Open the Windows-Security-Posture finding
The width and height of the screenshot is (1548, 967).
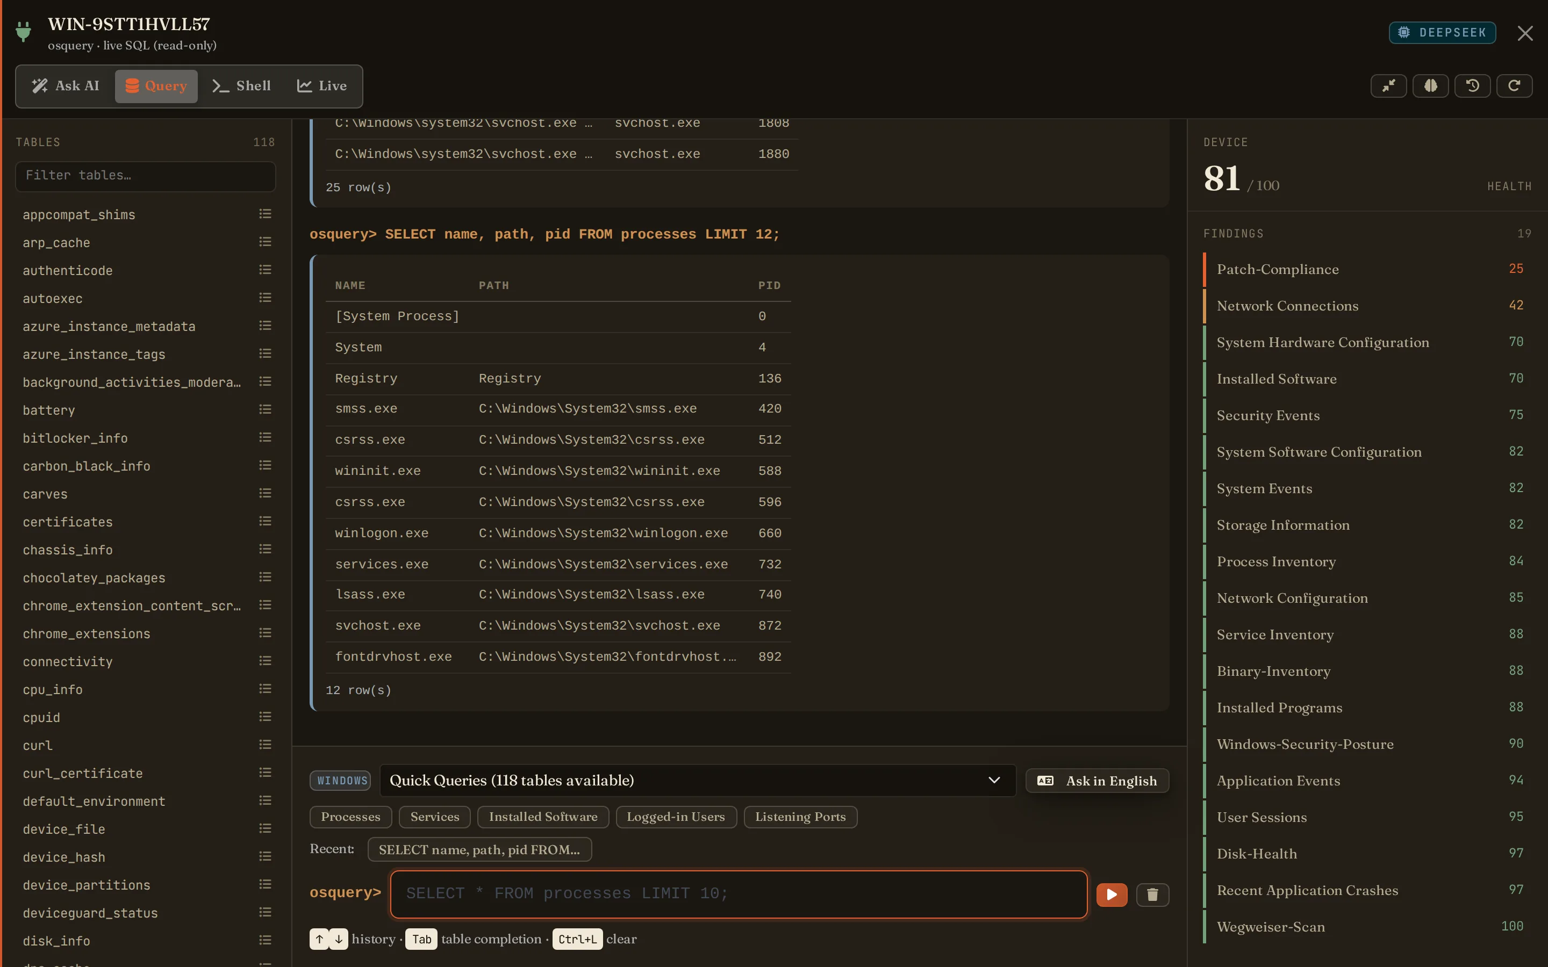pos(1367,744)
